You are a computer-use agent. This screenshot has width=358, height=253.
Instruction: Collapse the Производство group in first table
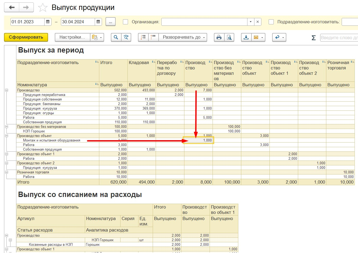[x=6, y=90]
